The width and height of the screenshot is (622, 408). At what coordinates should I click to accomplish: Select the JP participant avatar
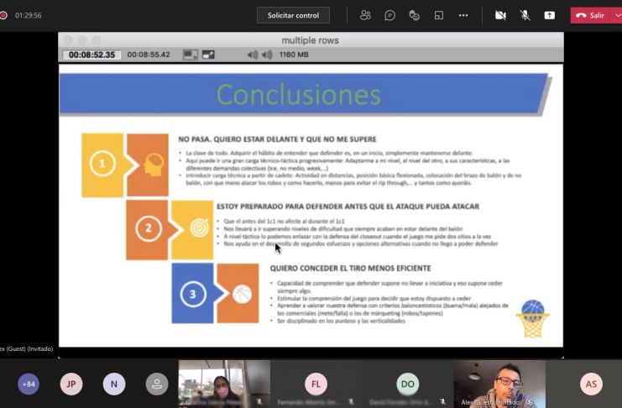click(71, 384)
